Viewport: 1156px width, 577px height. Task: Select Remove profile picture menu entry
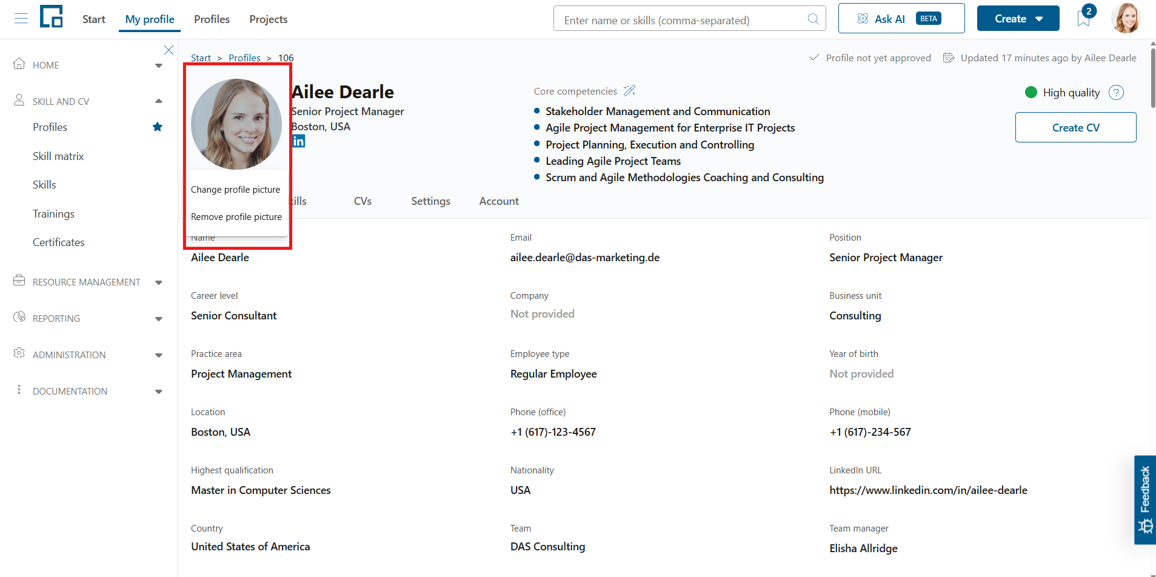pyautogui.click(x=236, y=217)
